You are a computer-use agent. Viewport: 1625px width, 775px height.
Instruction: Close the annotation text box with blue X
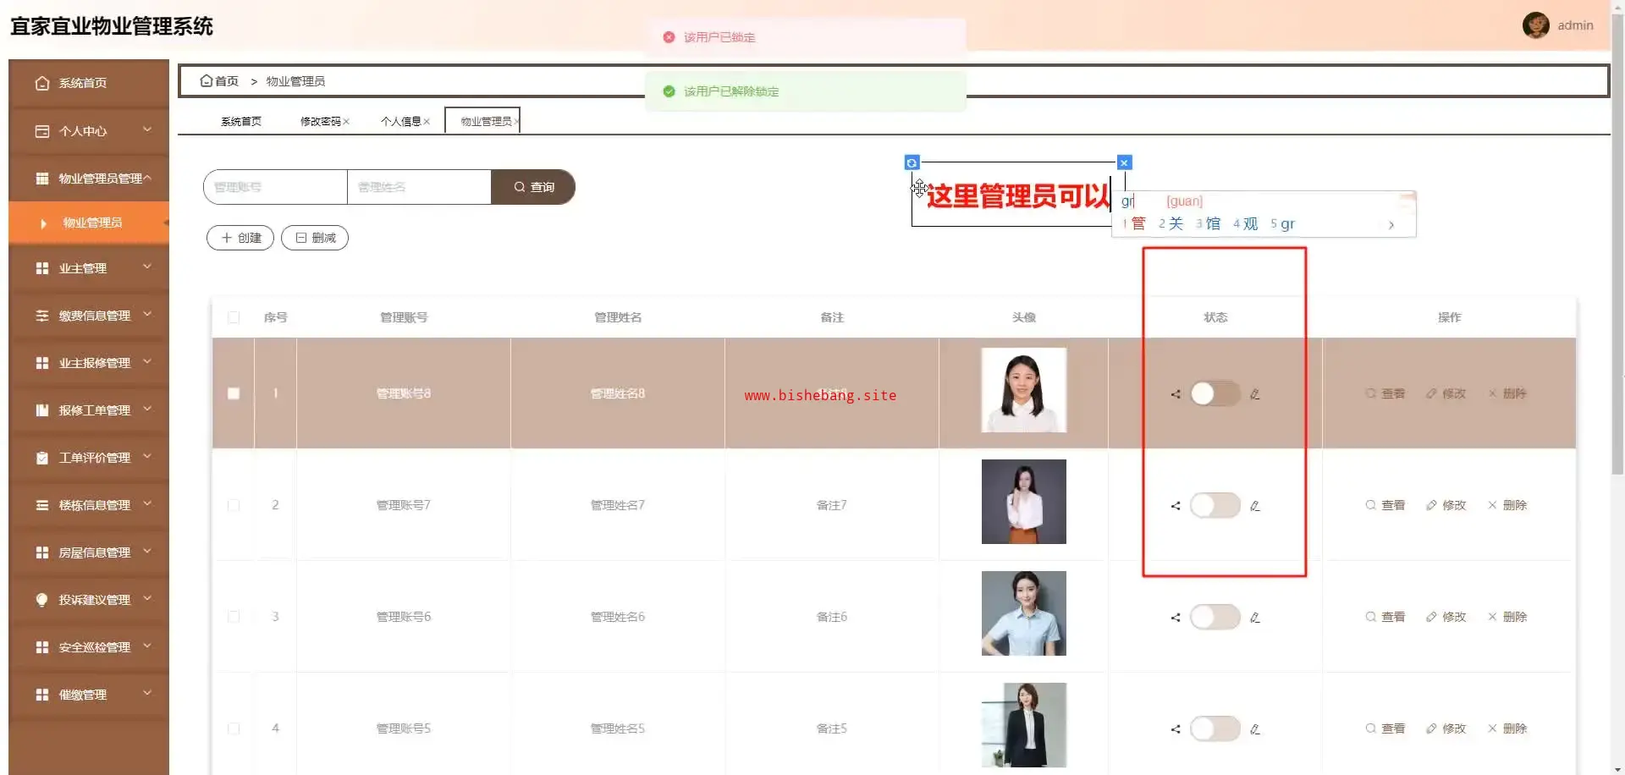(x=1124, y=162)
